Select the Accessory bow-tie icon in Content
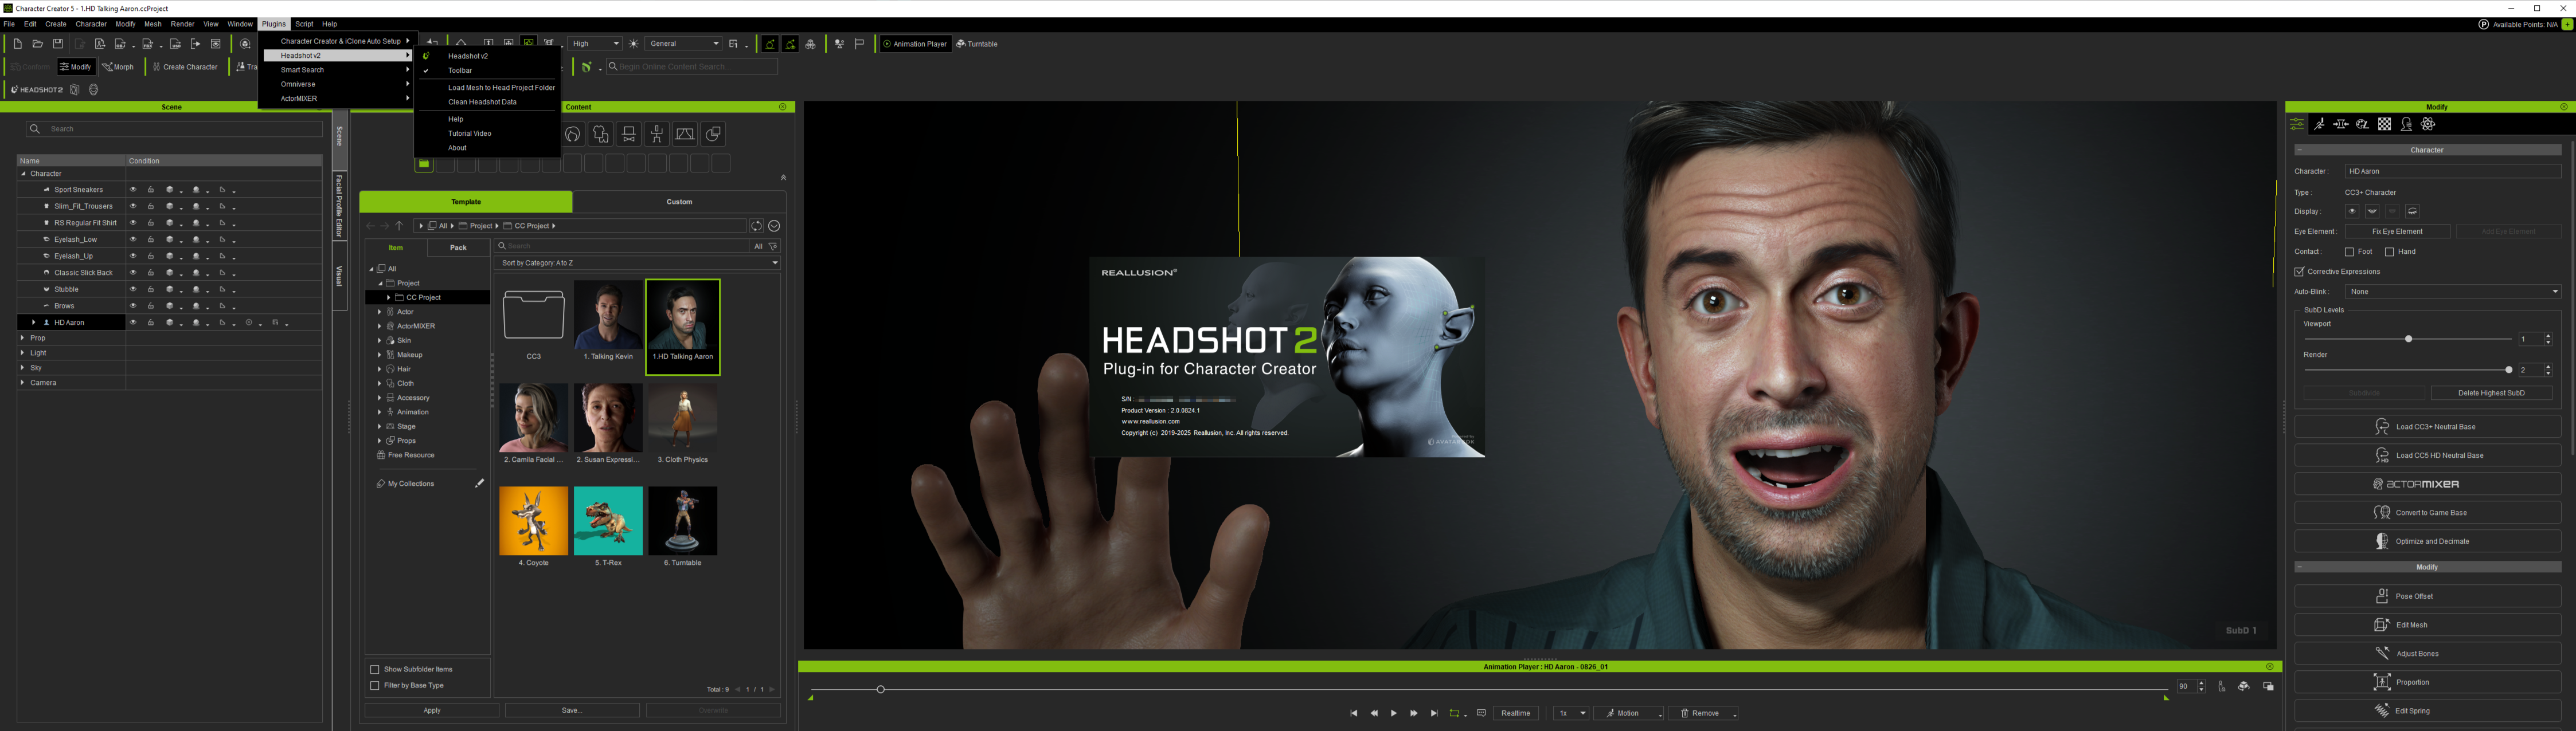 point(628,135)
